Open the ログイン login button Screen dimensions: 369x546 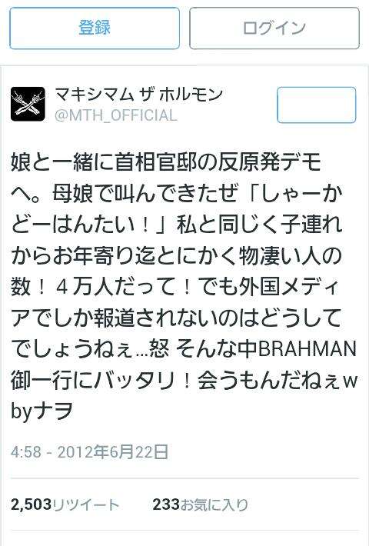tap(274, 28)
